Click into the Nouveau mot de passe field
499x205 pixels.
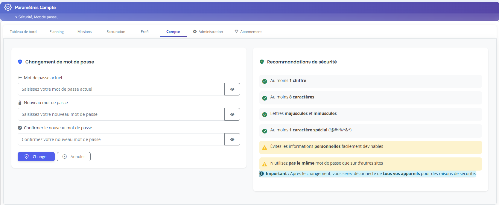[x=121, y=114]
